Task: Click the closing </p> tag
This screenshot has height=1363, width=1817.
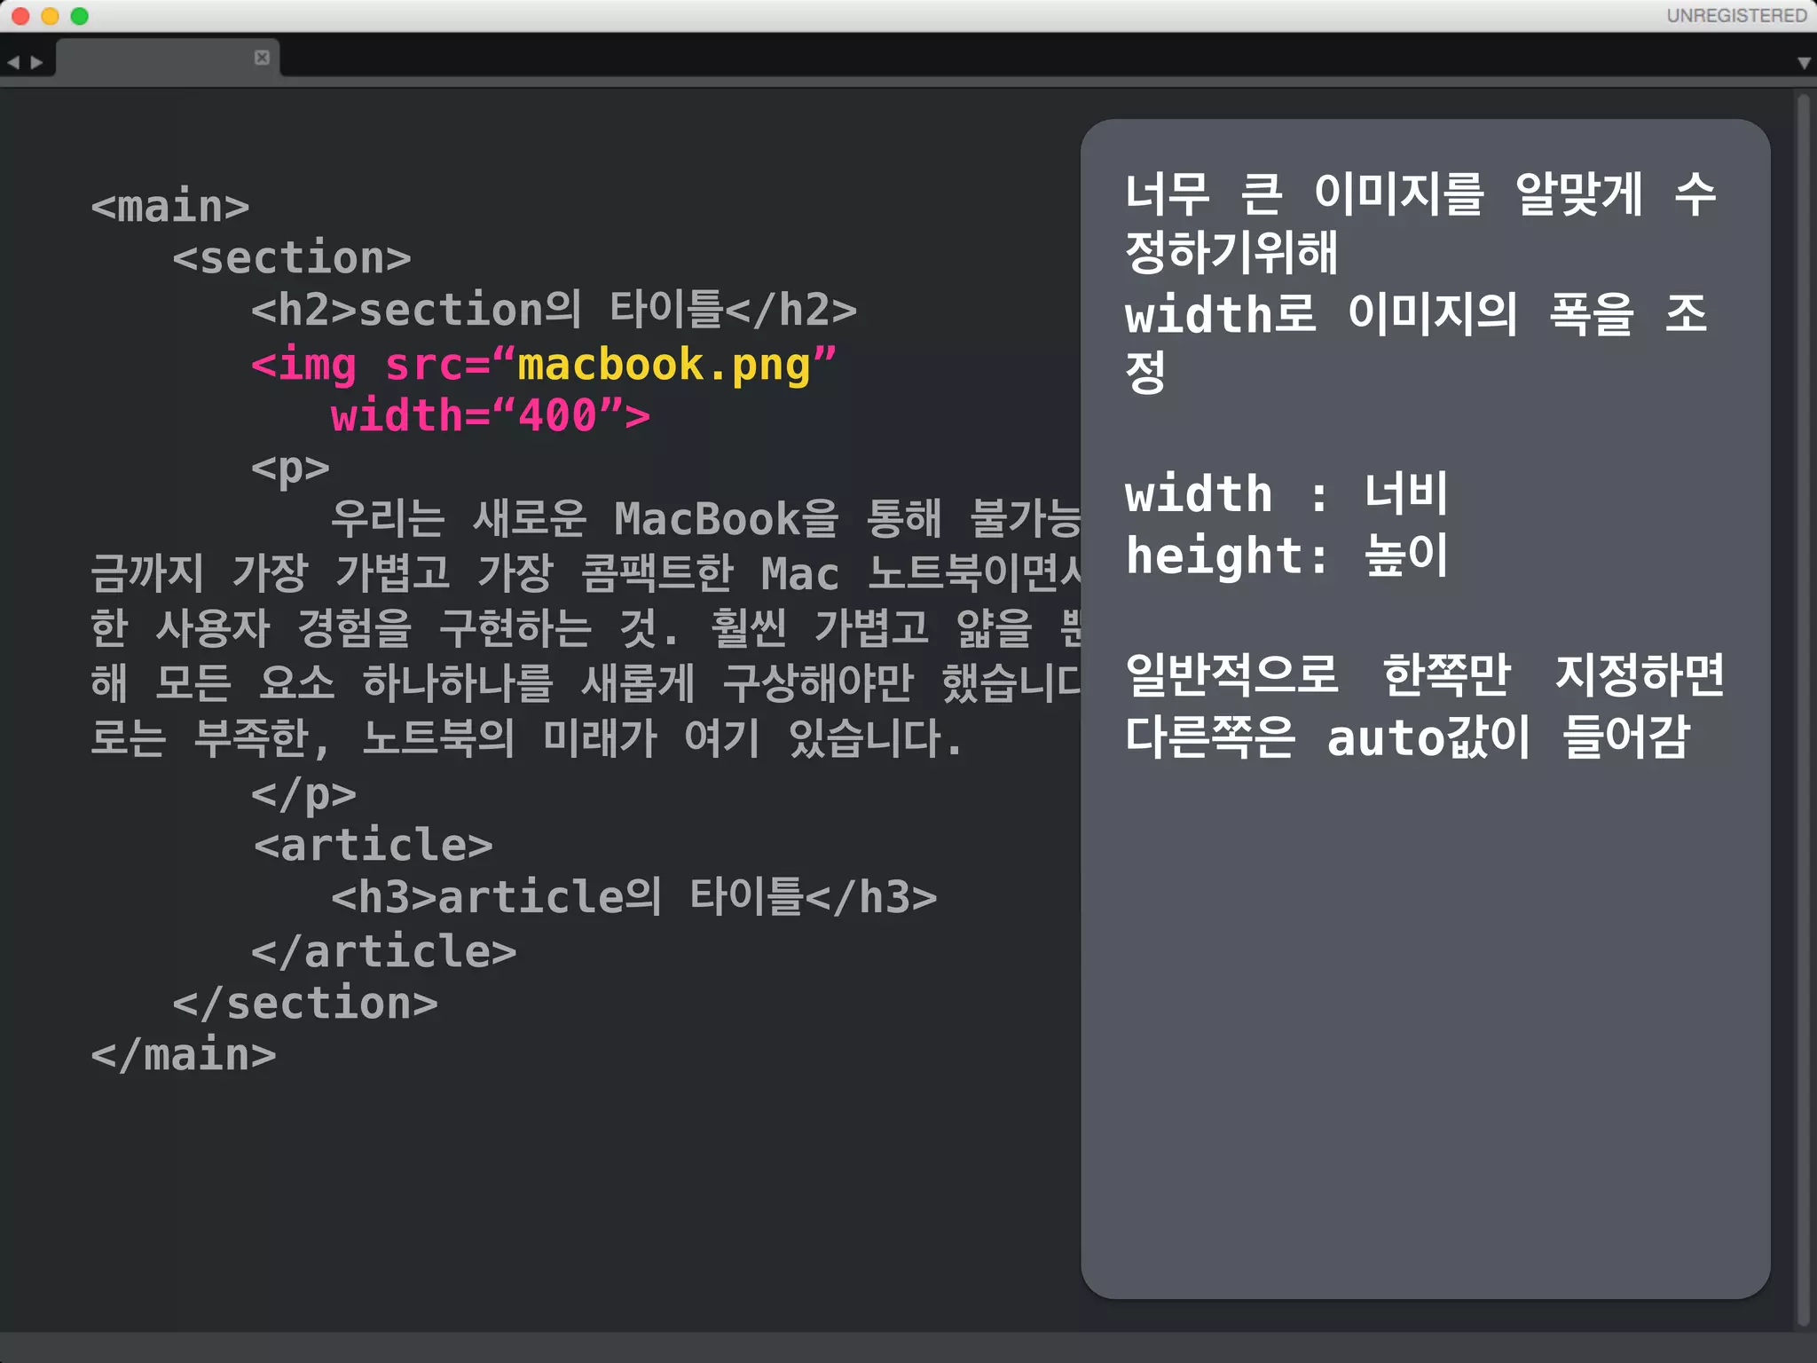Action: 303,794
